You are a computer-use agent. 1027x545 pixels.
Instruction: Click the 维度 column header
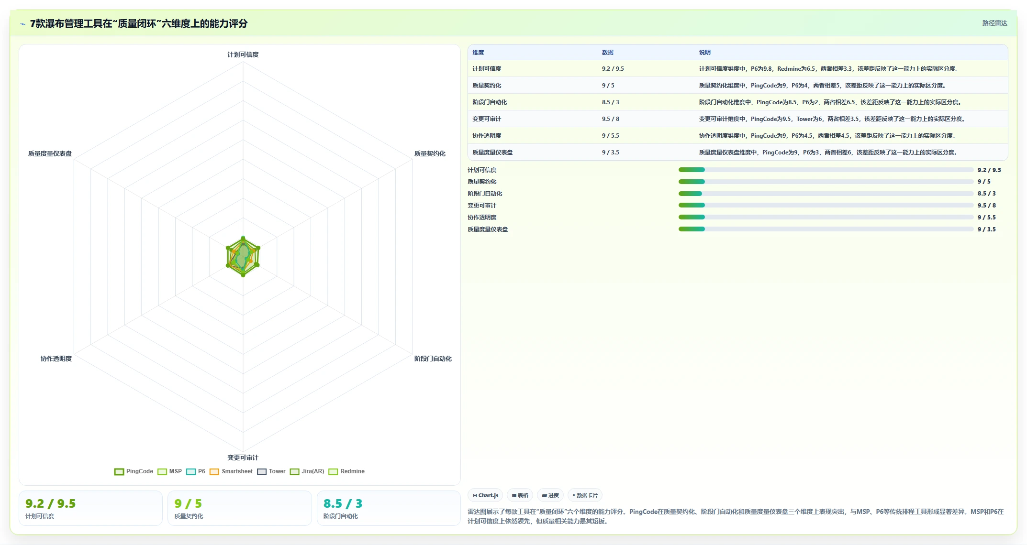coord(478,53)
